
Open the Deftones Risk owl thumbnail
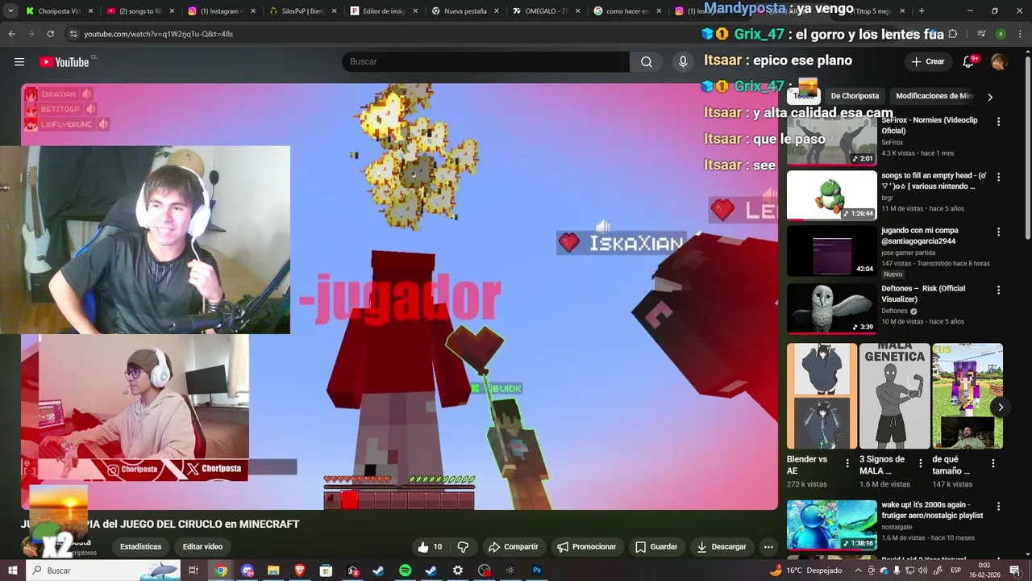(831, 308)
